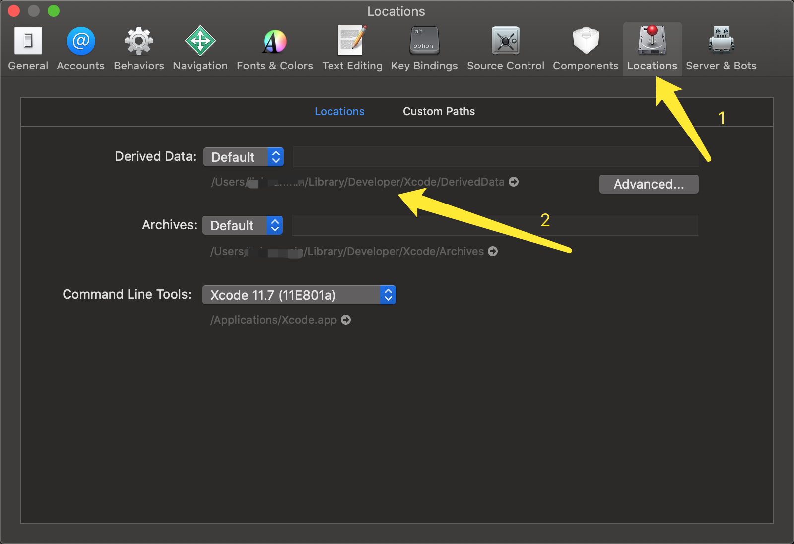Select the Locations joystick toolbar icon

tap(652, 49)
